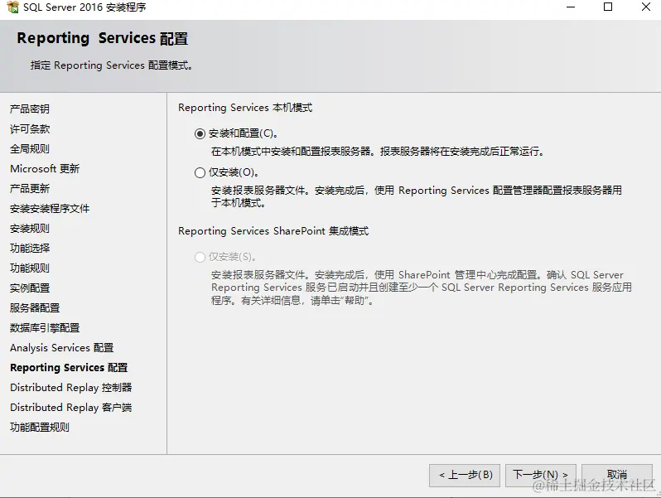Maximize the SQL Server 2016 setup window

click(x=608, y=7)
